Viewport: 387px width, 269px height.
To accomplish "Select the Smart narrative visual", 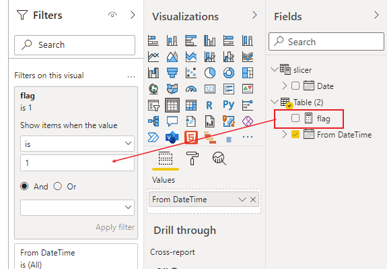I will pos(190,121).
